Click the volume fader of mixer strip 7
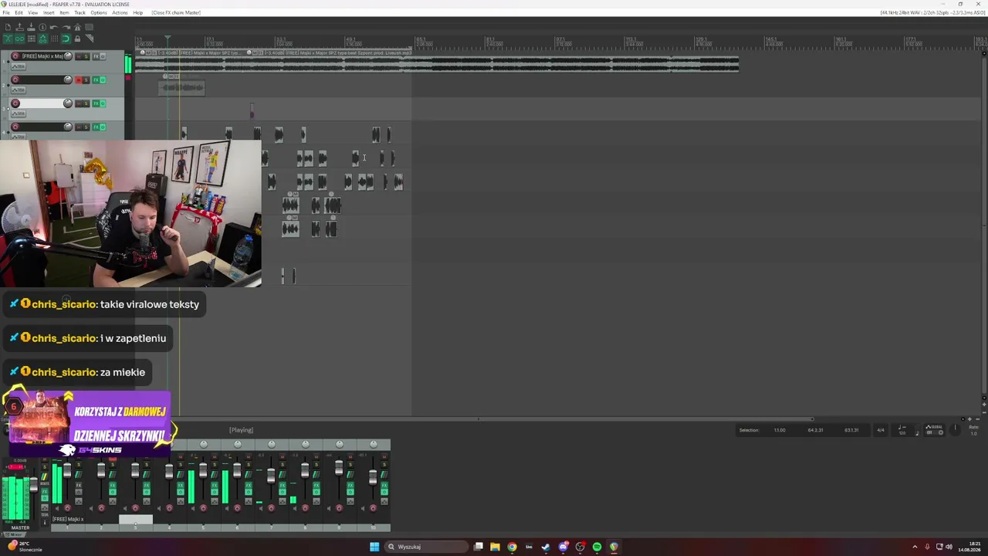This screenshot has height=556, width=988. 271,475
